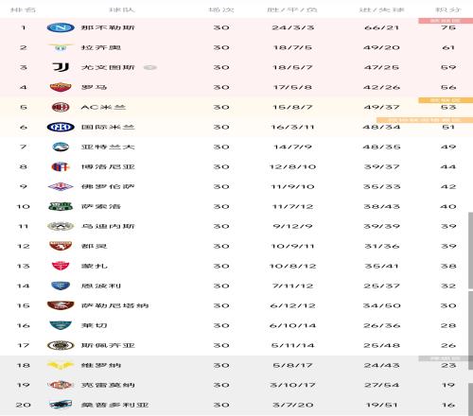The height and width of the screenshot is (416, 473).
Task: Click Napoli's record 24/3/3
Action: tap(293, 27)
